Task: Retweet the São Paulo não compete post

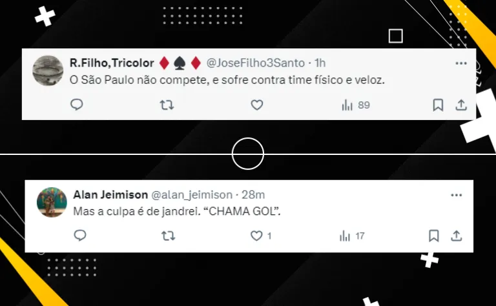Action: tap(167, 105)
